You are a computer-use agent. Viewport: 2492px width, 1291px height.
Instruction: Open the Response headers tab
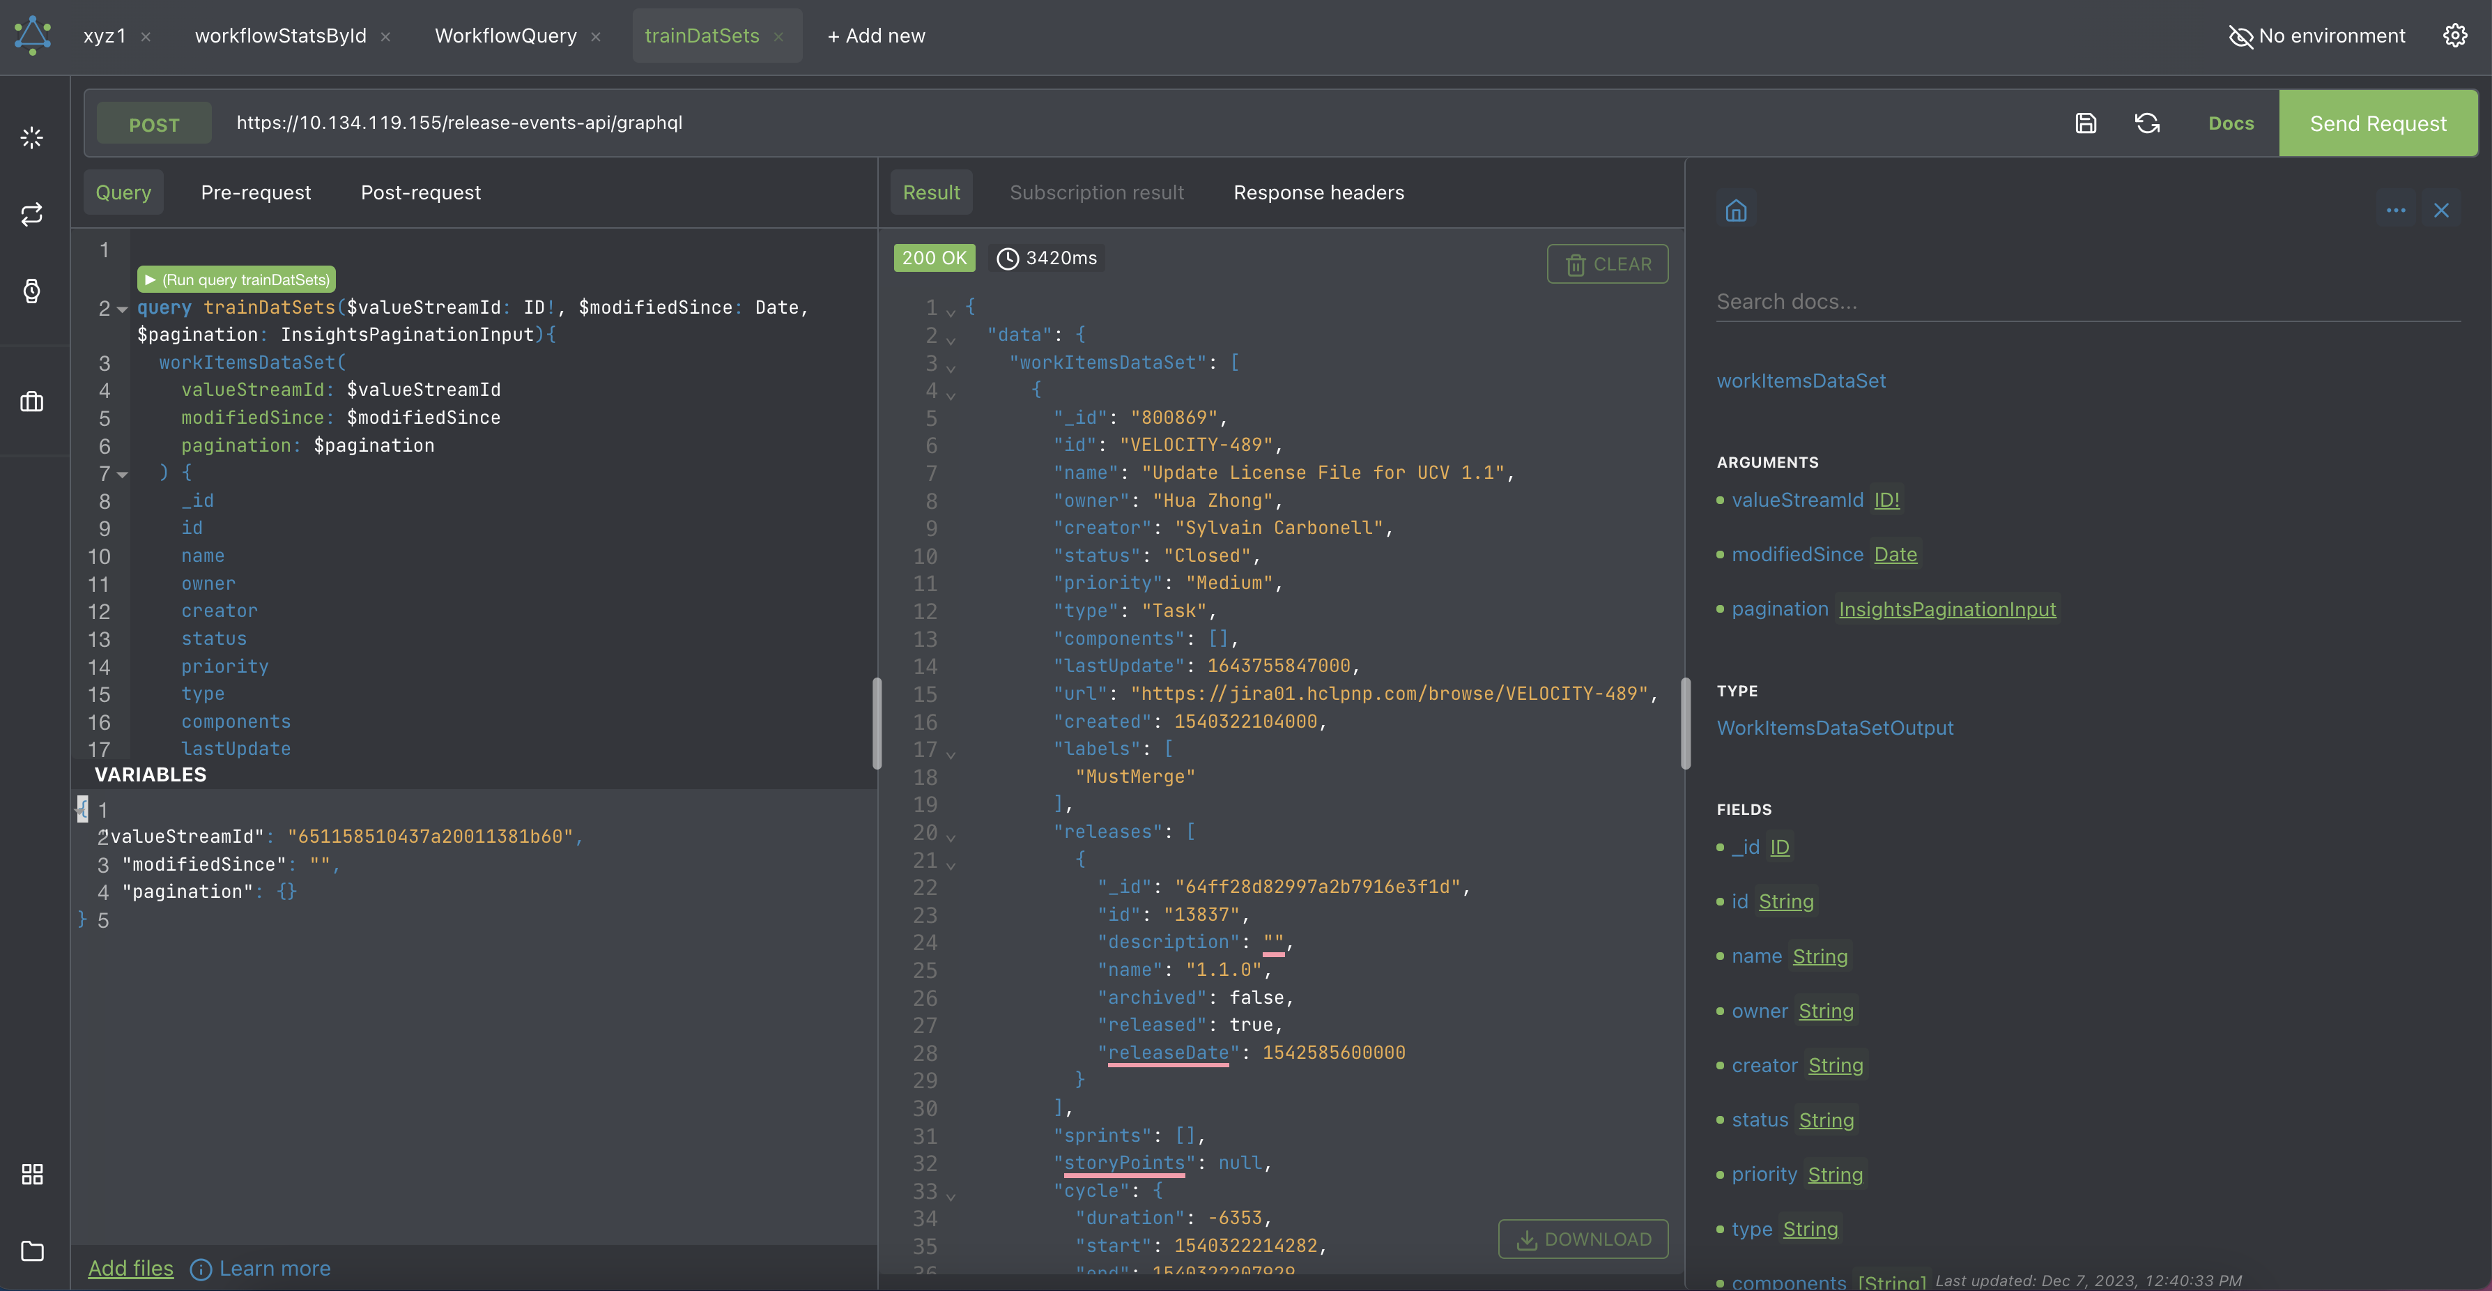point(1318,192)
